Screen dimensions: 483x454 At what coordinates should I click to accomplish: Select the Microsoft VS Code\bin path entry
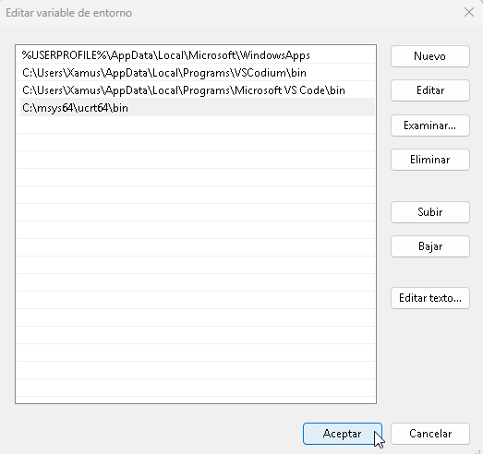click(196, 90)
